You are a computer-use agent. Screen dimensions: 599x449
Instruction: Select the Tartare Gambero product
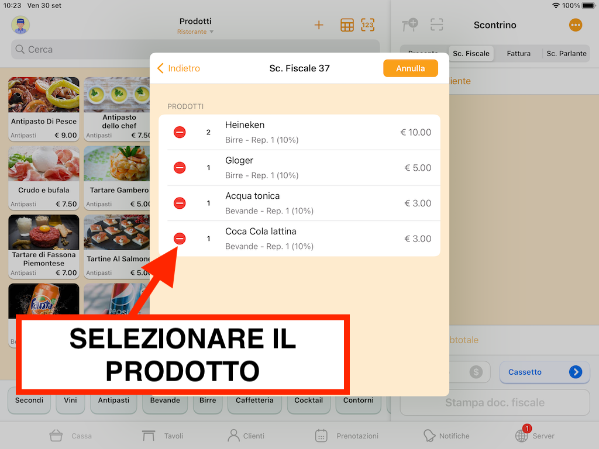[x=117, y=178]
